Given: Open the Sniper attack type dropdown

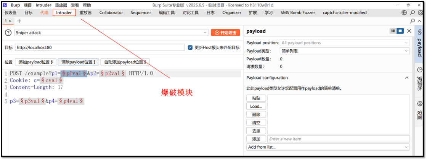Looking at the screenshot, I should 111,33.
